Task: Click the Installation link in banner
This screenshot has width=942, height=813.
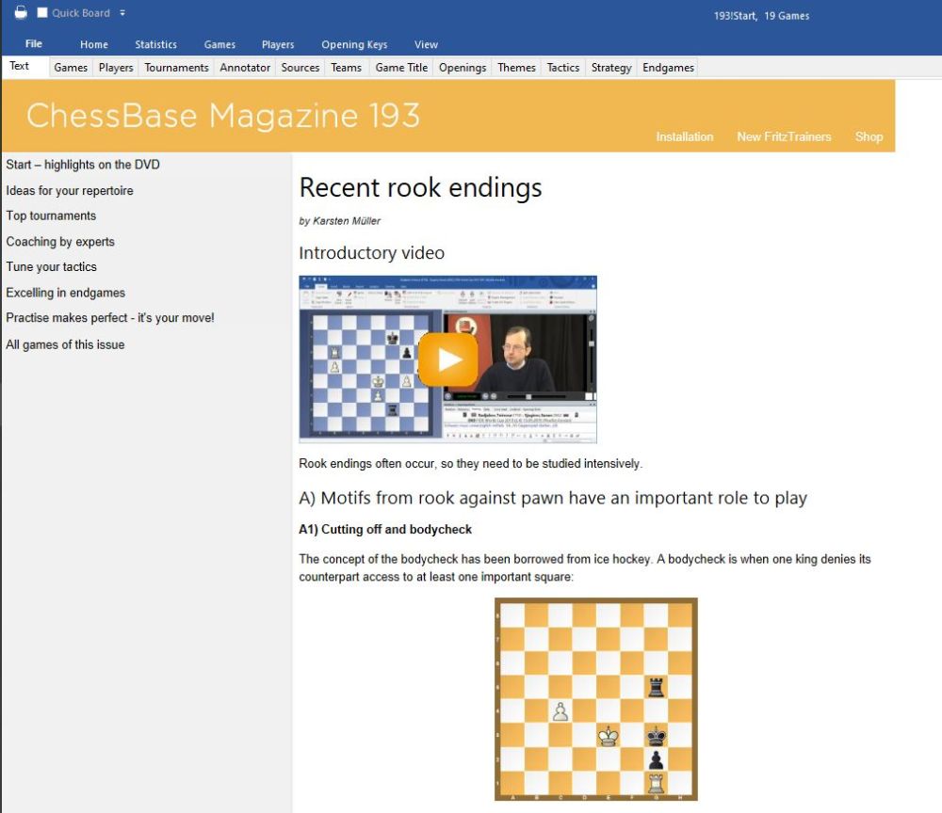Action: [x=684, y=136]
